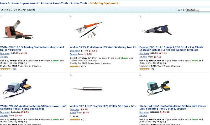View 36 new offers for Weller SP23LK
This screenshot has width=210, height=125.
click(x=73, y=54)
